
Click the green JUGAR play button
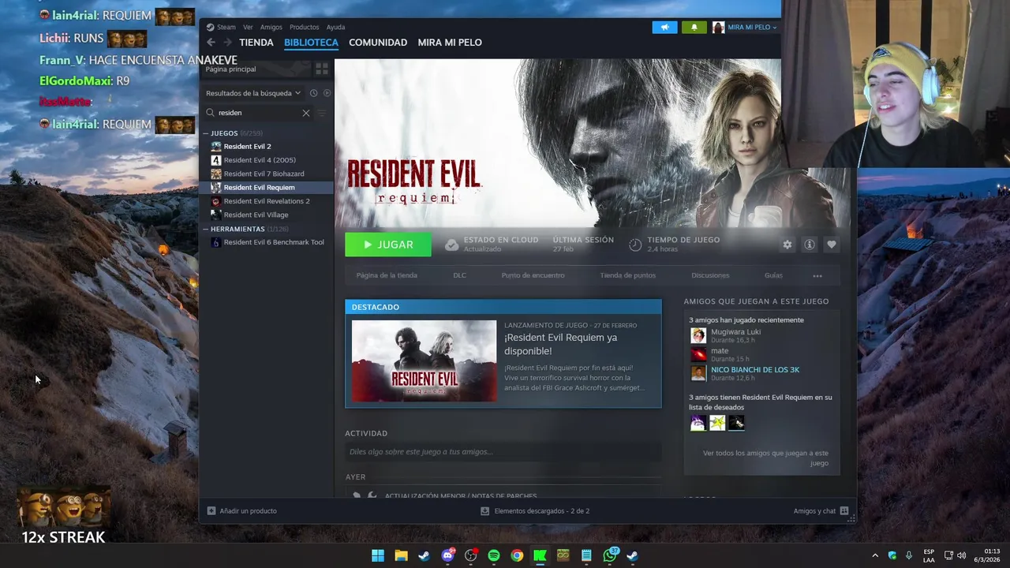click(x=388, y=245)
